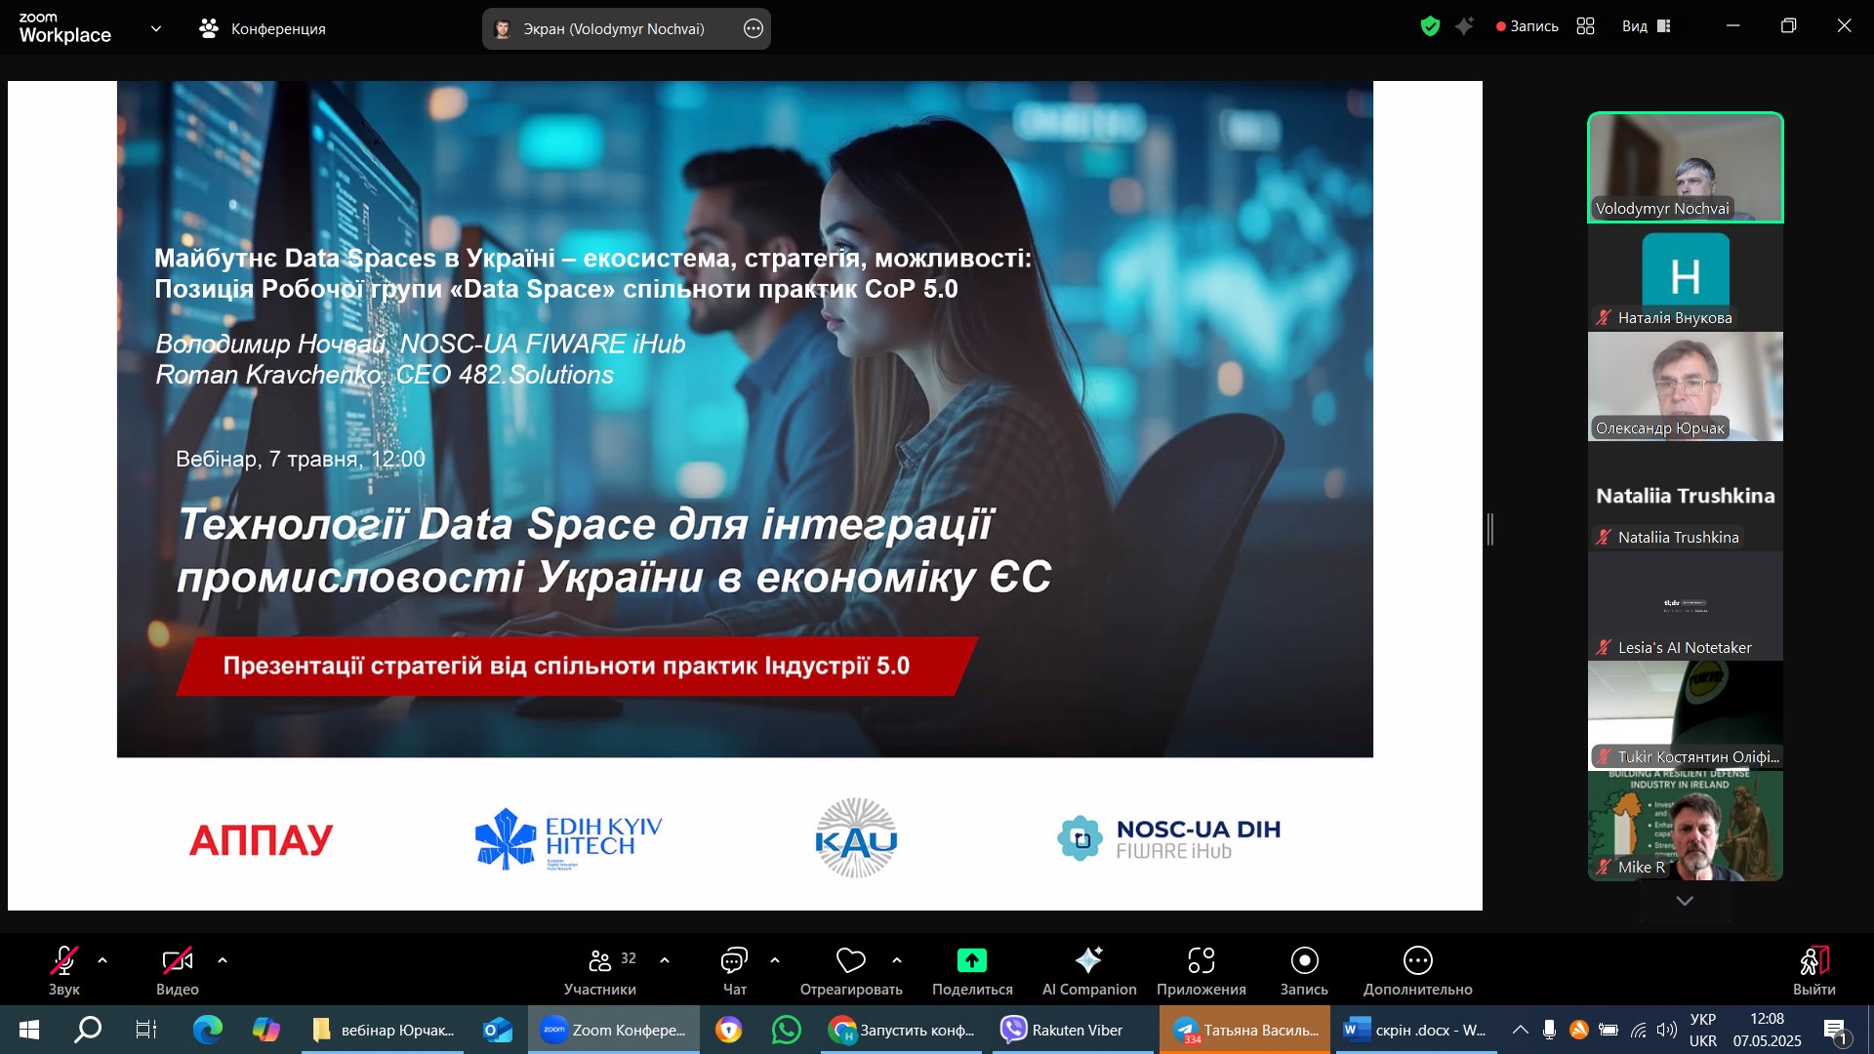Expand video options arrow next to Видео
Viewport: 1874px width, 1054px height.
(223, 960)
